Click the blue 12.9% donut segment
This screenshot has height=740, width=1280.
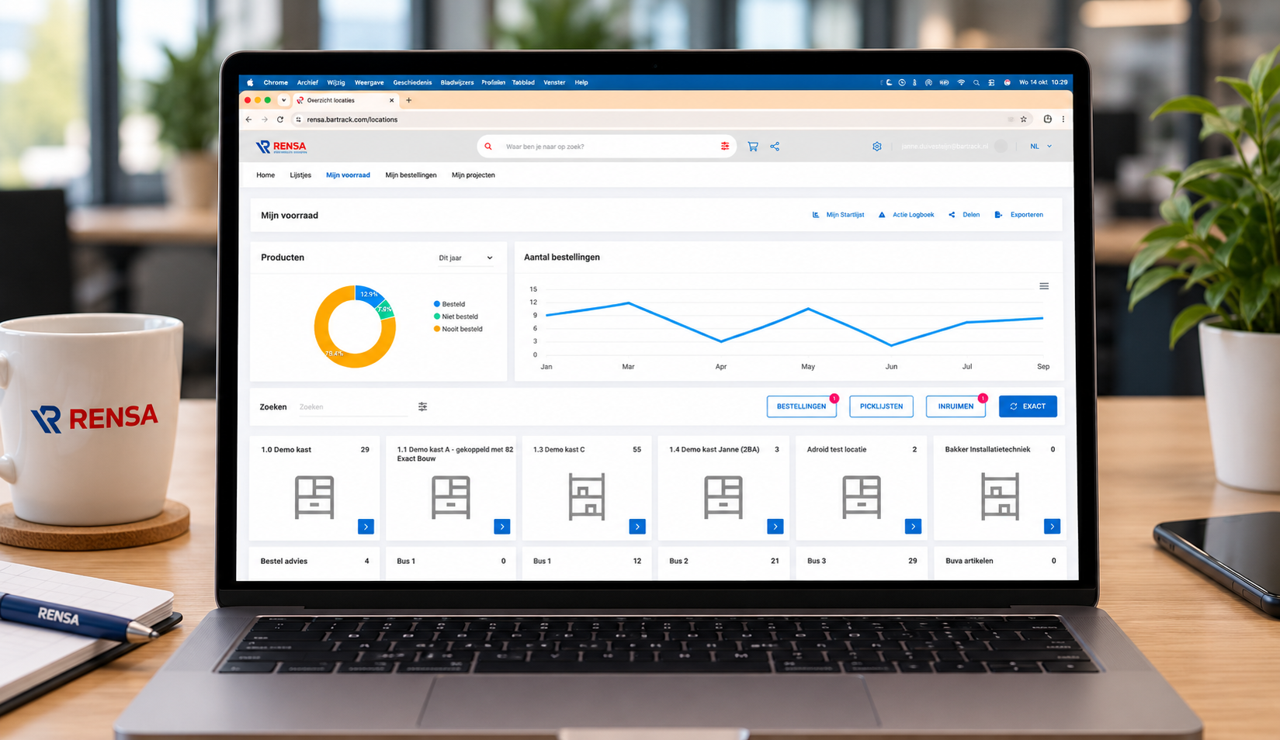click(368, 293)
